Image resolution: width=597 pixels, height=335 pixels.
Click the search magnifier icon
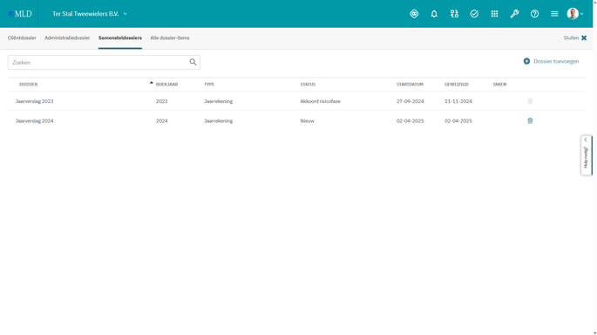coord(193,62)
